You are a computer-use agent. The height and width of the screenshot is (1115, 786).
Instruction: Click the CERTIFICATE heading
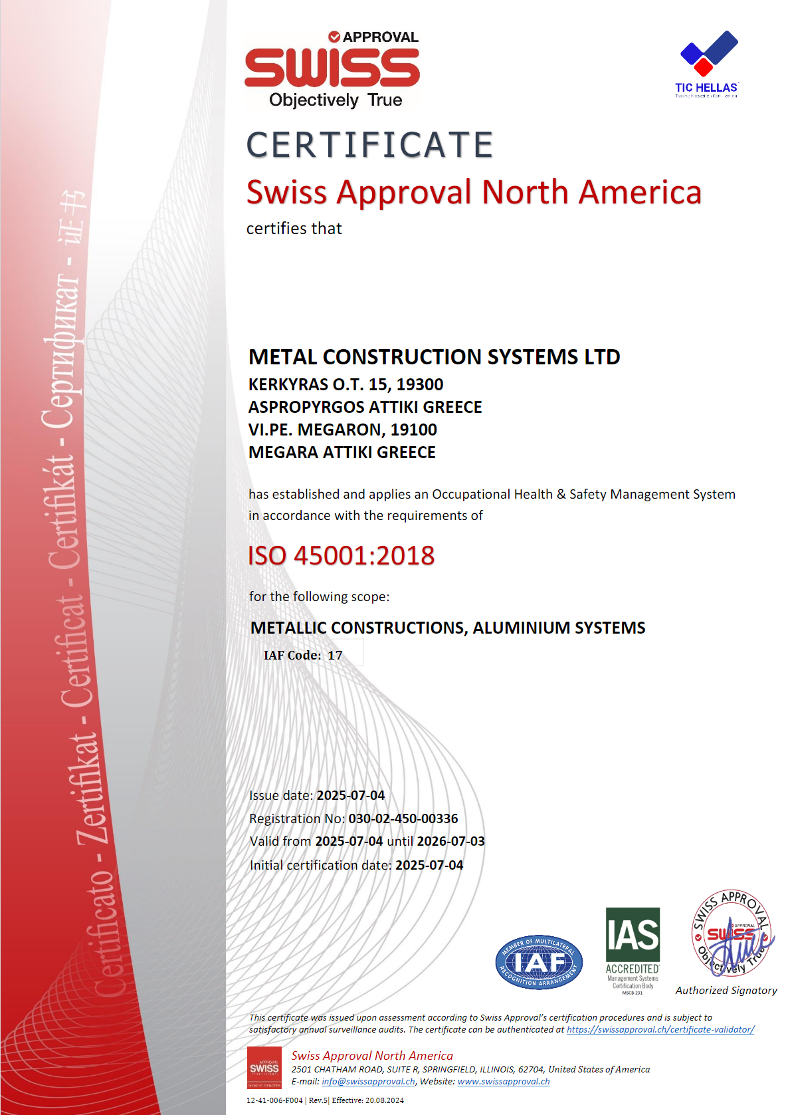369,145
